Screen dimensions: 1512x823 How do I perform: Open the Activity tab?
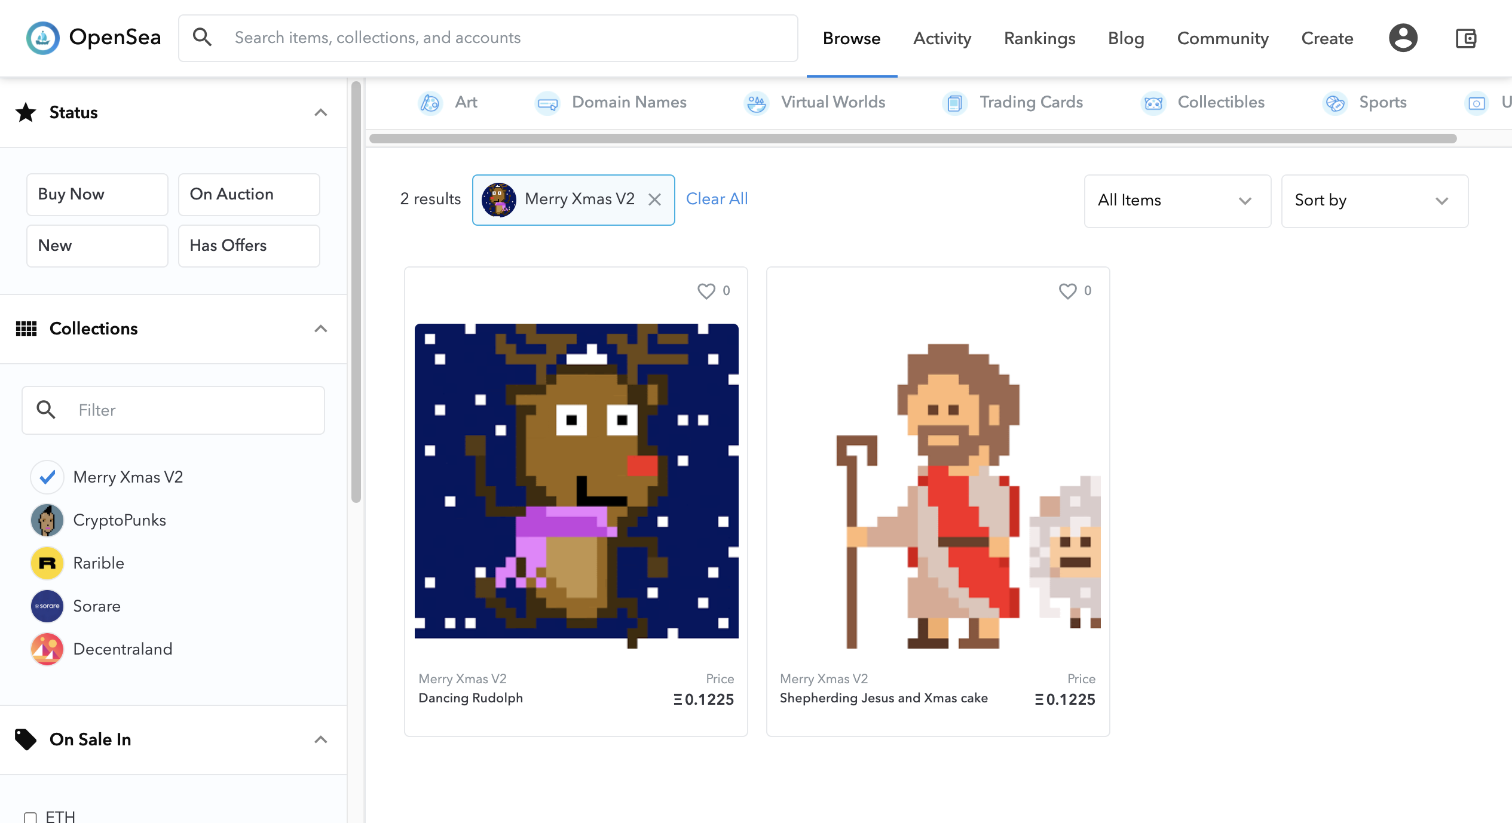pyautogui.click(x=942, y=38)
